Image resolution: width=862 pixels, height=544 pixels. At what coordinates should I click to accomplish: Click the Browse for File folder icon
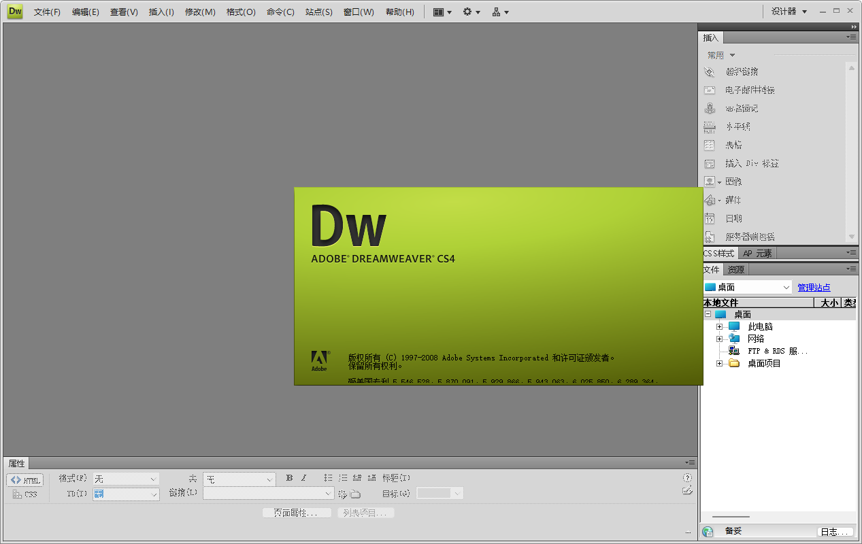tap(355, 494)
